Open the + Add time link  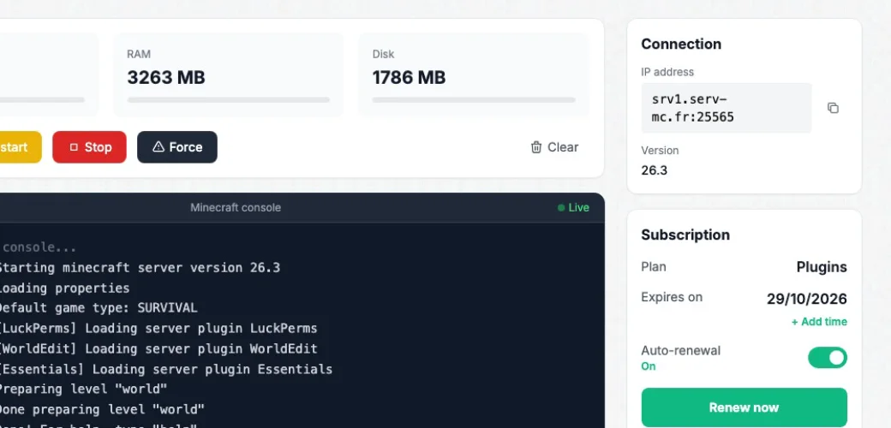tap(819, 322)
